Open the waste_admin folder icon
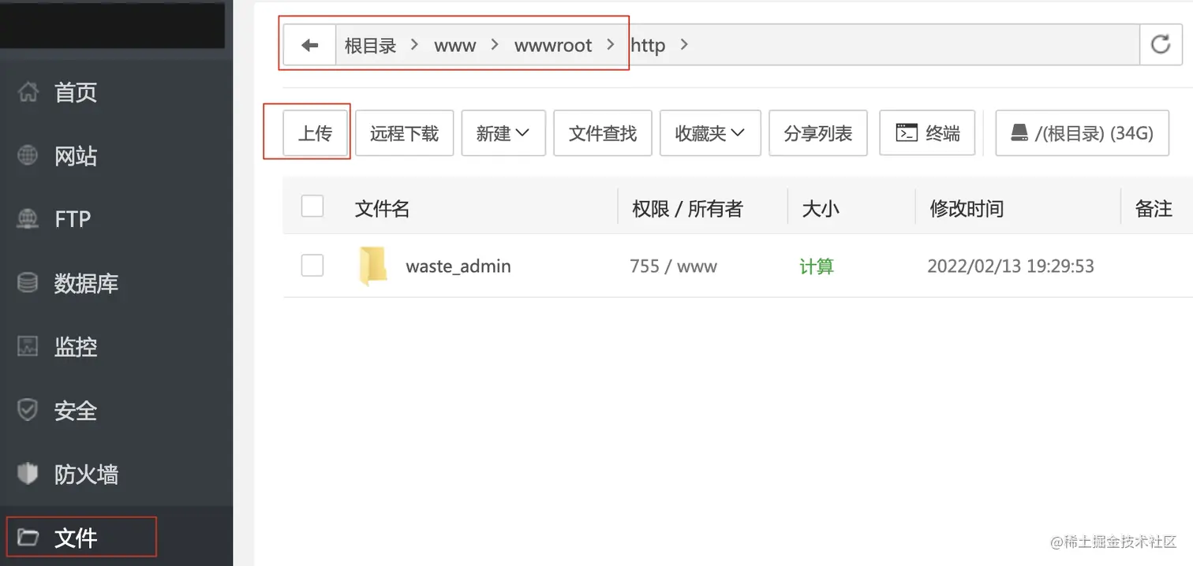 (x=372, y=266)
